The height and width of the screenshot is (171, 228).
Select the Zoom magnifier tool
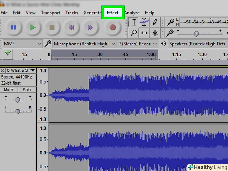pyautogui.click(x=134, y=33)
